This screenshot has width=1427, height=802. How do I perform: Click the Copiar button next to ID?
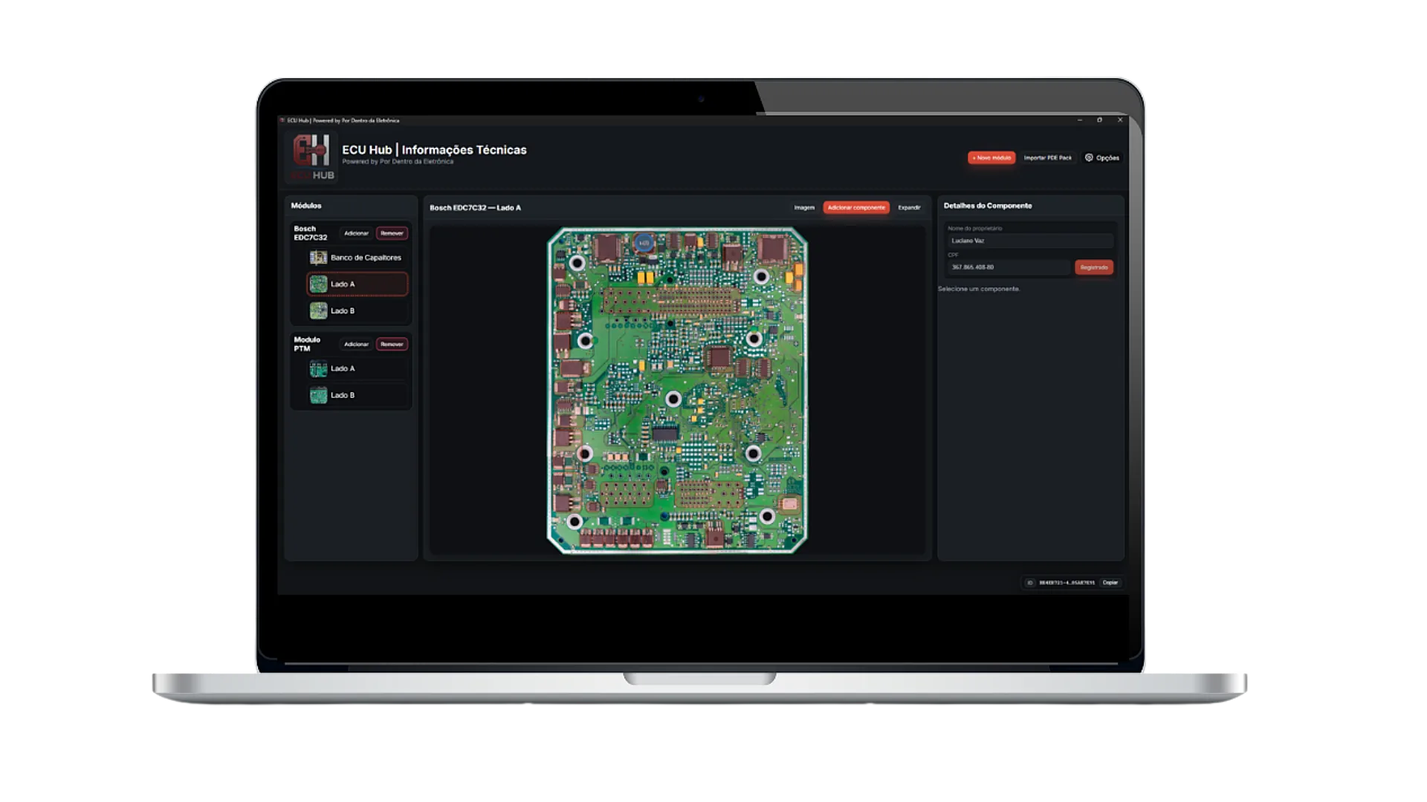(1110, 583)
